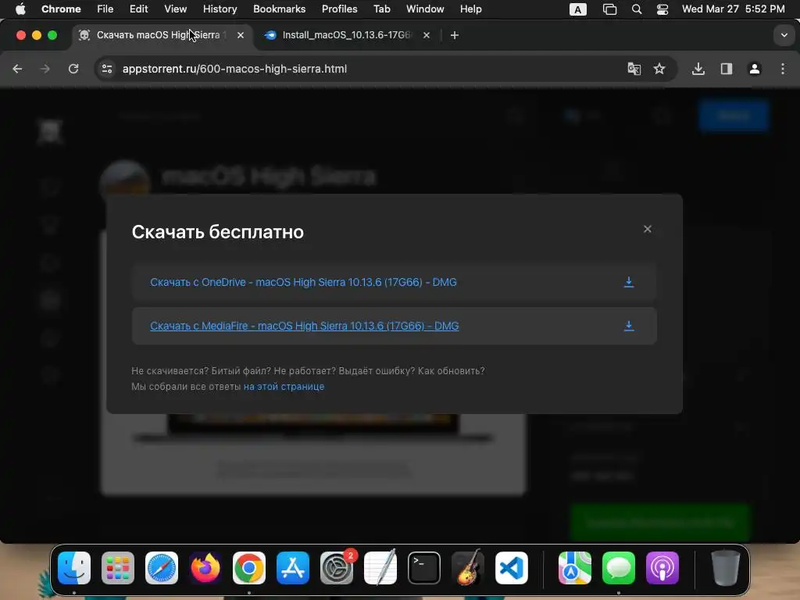Open Spotlight search
The height and width of the screenshot is (600, 800).
click(x=636, y=9)
